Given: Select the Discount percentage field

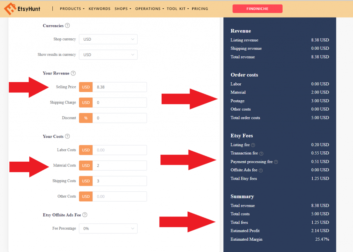Looking at the screenshot, I should coord(119,118).
